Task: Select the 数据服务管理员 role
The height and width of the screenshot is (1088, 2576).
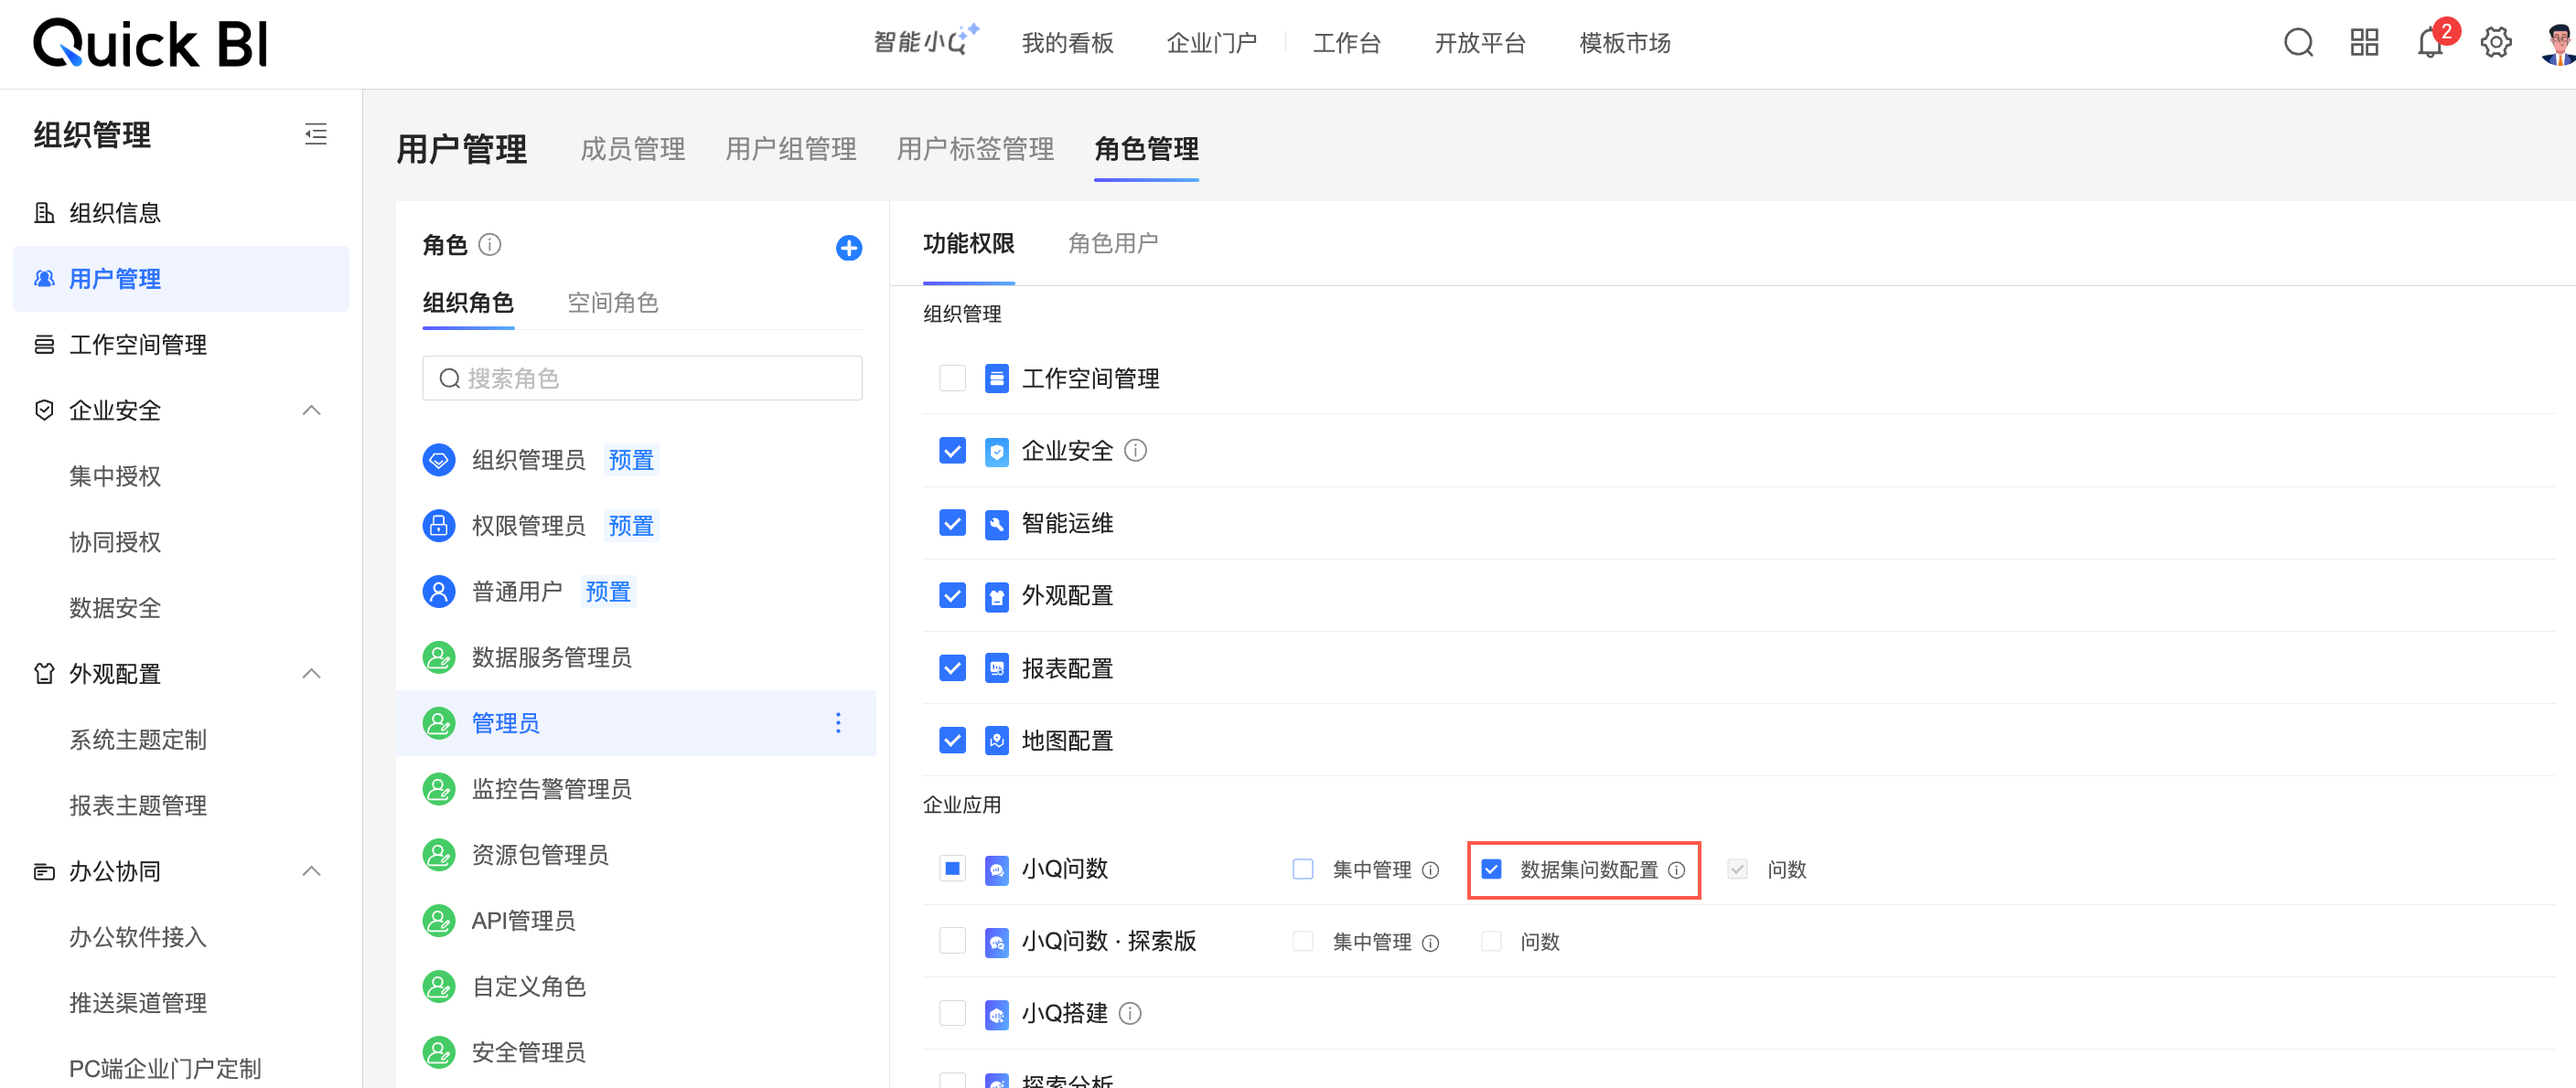Action: pos(551,657)
